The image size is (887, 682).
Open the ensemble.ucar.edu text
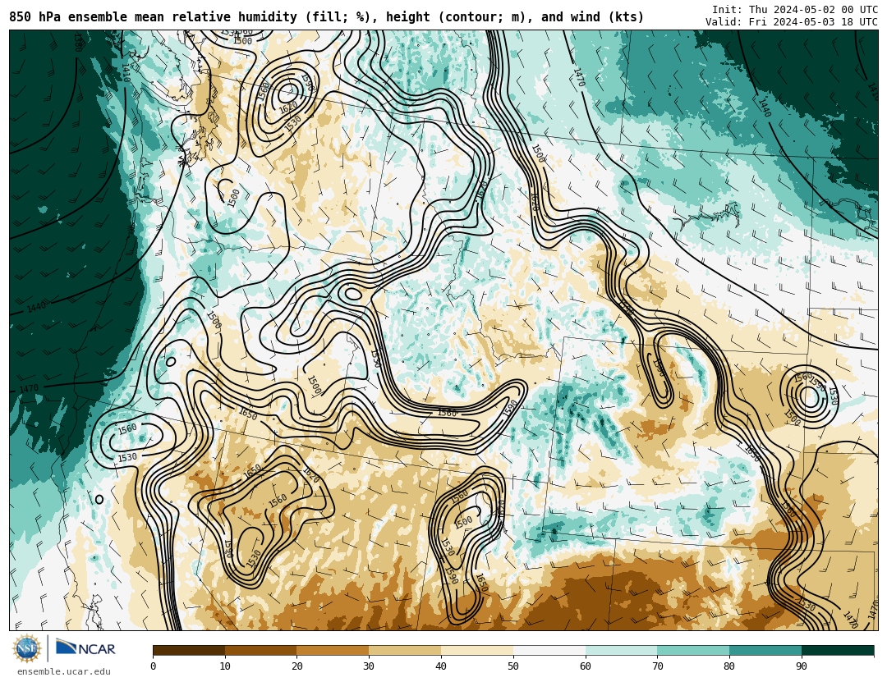pyautogui.click(x=64, y=672)
